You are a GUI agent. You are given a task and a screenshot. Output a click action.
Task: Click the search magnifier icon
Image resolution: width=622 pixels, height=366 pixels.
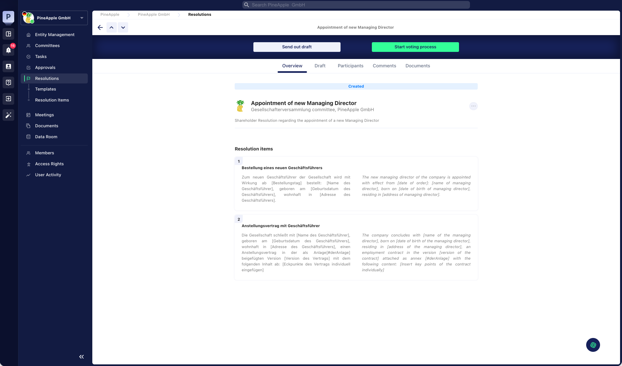click(x=247, y=5)
